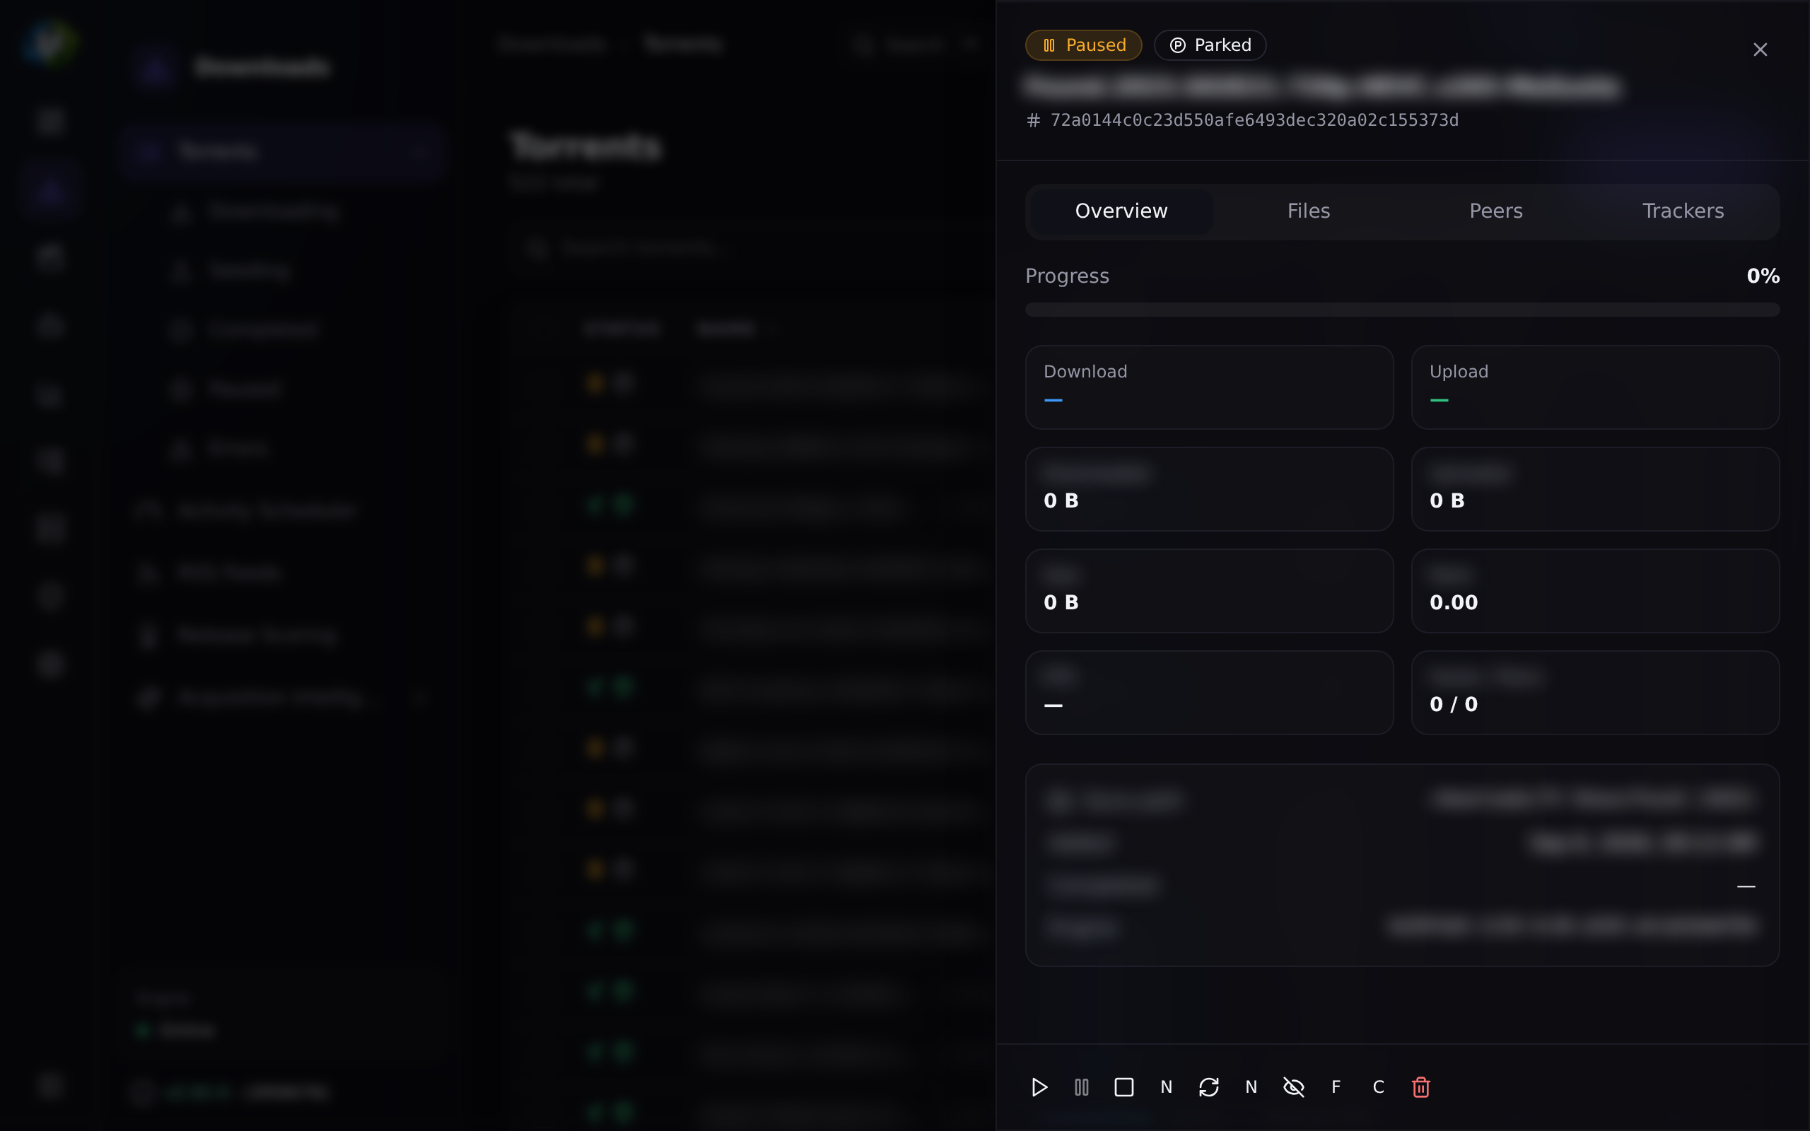The image size is (1810, 1131).
Task: Delete the torrent with the red trash icon
Action: pyautogui.click(x=1421, y=1087)
